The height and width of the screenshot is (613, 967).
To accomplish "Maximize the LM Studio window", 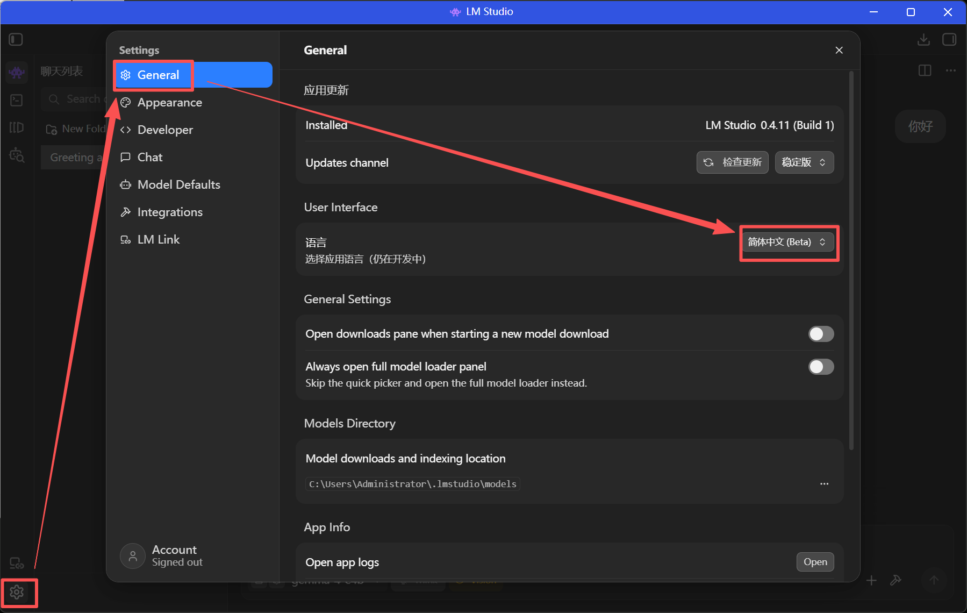I will (x=911, y=12).
